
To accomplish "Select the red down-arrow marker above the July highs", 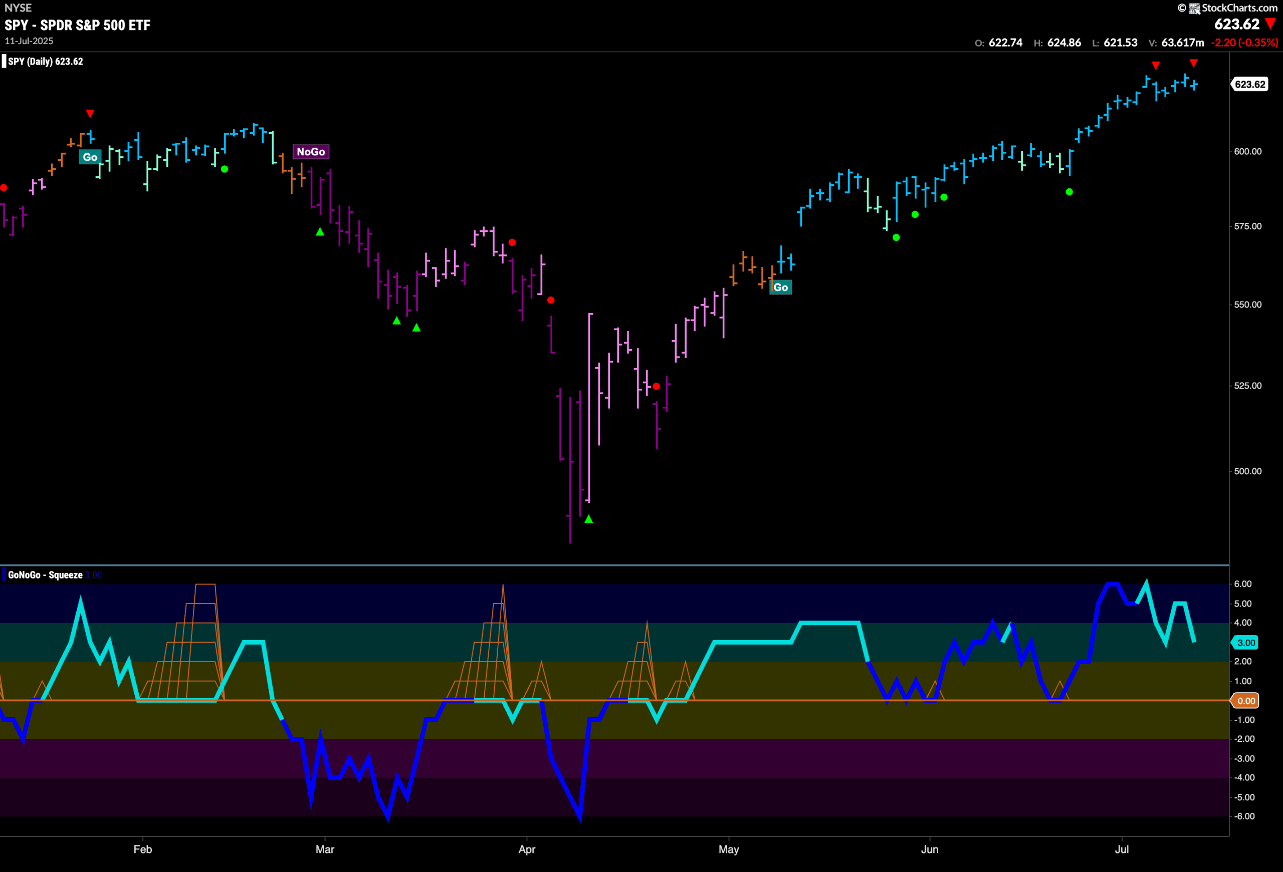I will 1195,63.
